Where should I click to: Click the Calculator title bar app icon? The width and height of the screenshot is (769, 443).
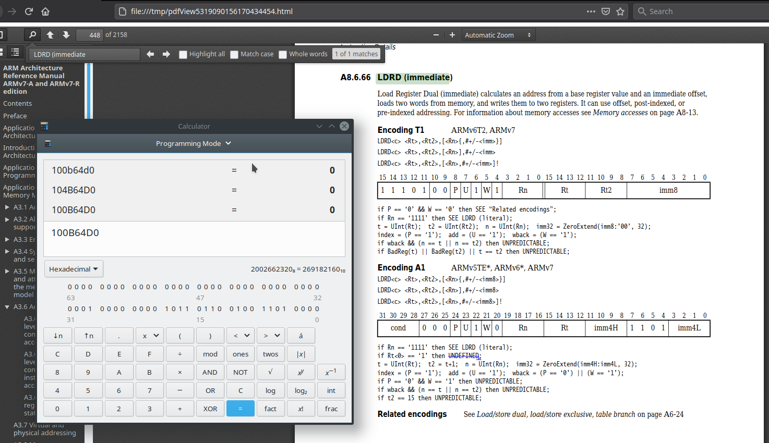[x=44, y=126]
